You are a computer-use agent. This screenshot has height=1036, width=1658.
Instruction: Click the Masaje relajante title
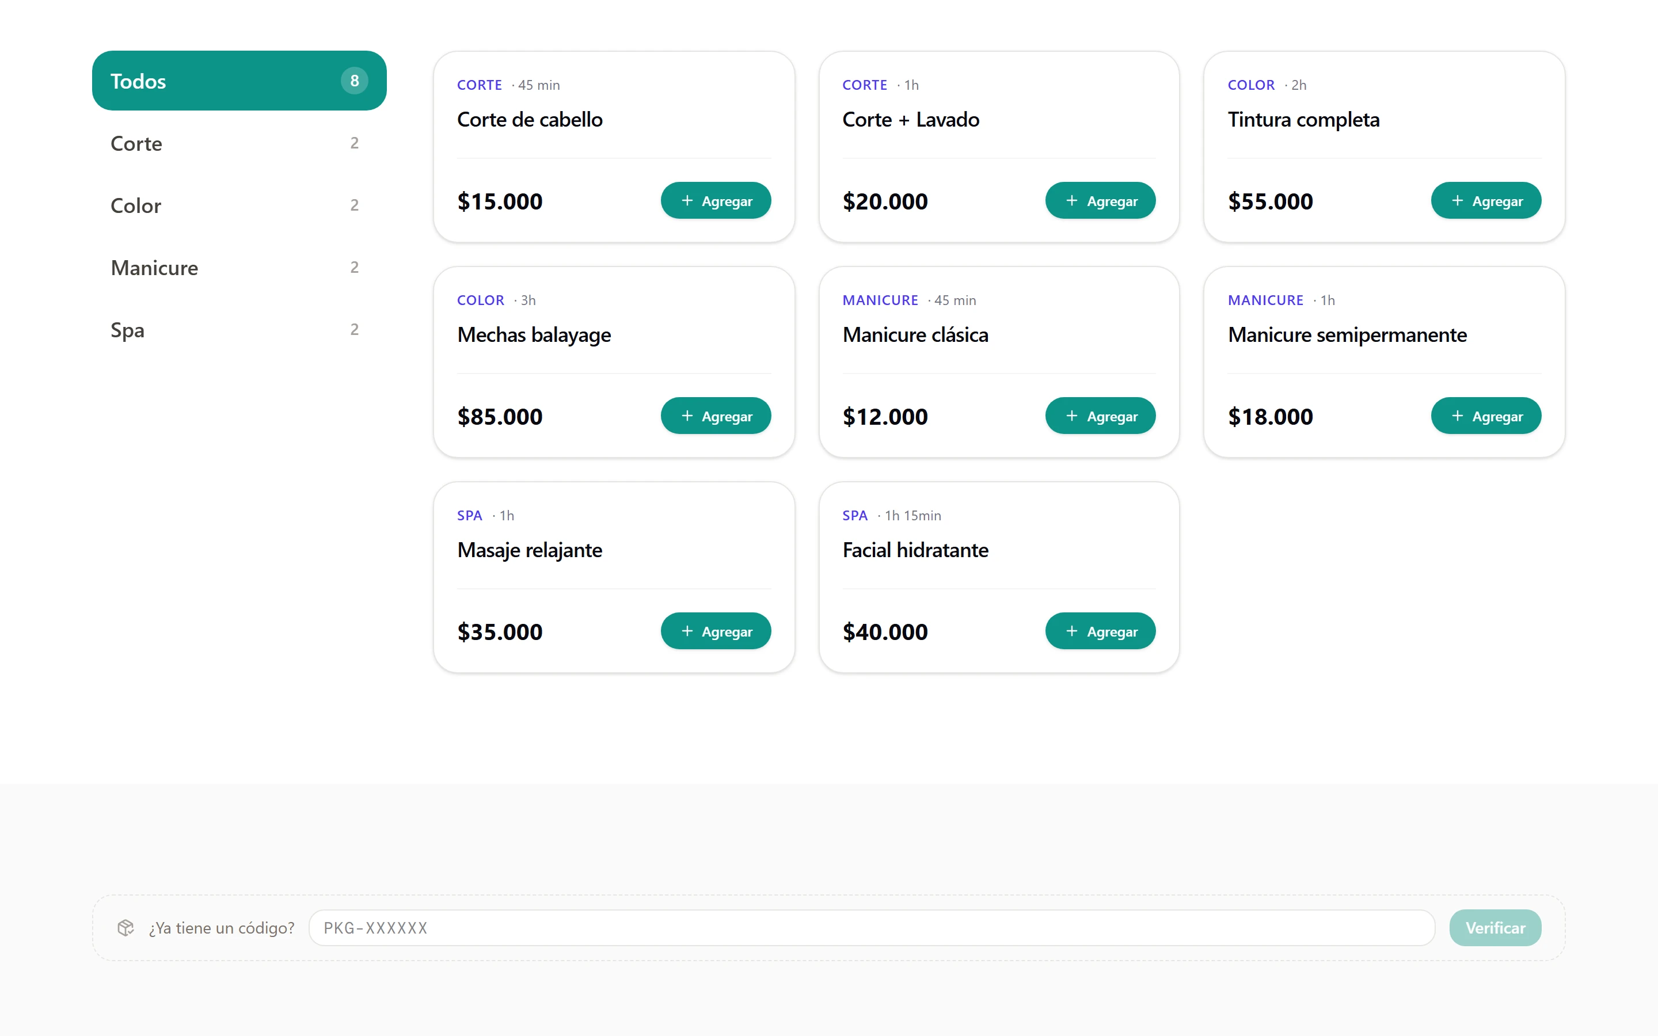(x=530, y=550)
